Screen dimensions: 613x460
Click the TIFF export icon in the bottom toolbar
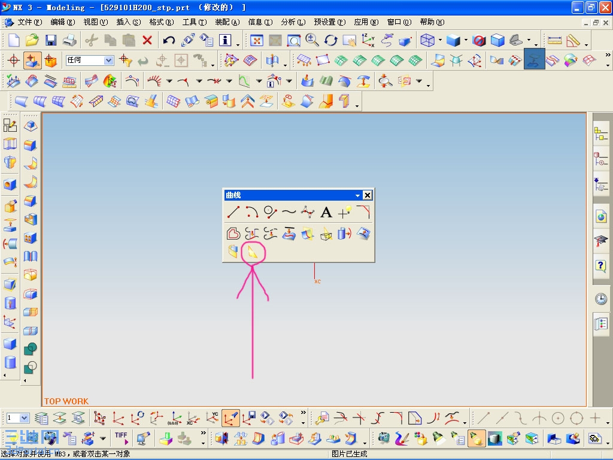pos(121,438)
